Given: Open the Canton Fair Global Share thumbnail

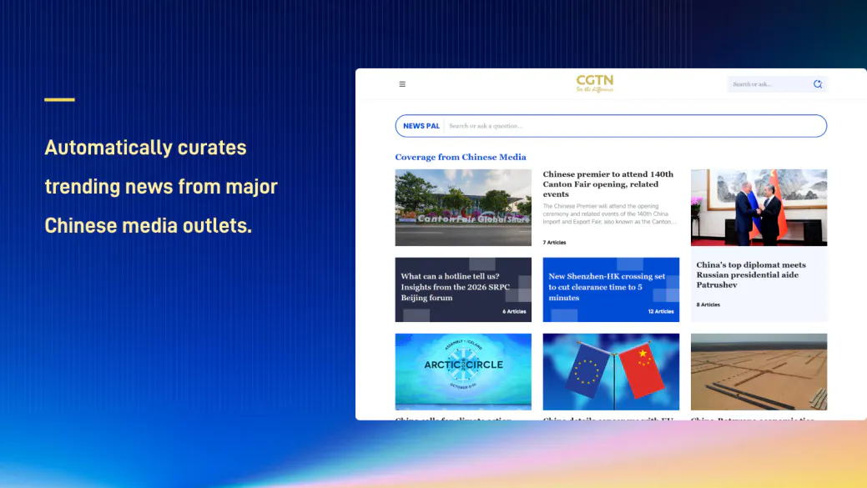Looking at the screenshot, I should coord(463,207).
